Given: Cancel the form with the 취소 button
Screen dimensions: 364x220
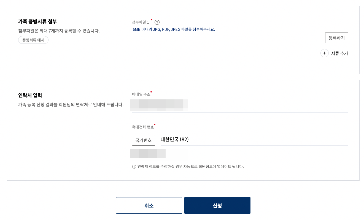Looking at the screenshot, I should 149,205.
